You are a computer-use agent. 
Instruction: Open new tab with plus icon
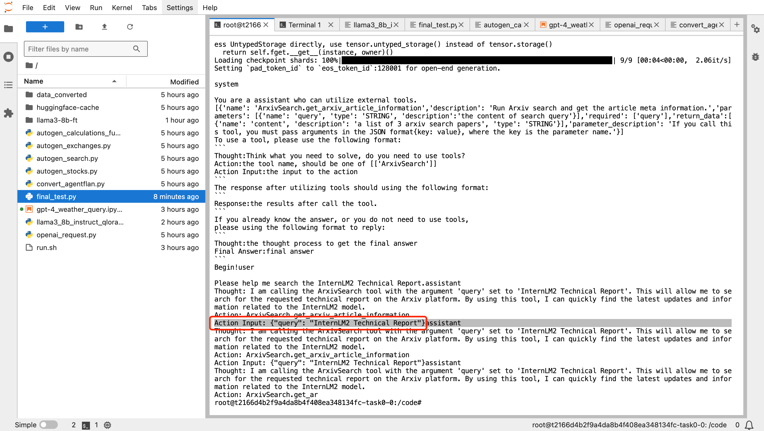click(737, 25)
